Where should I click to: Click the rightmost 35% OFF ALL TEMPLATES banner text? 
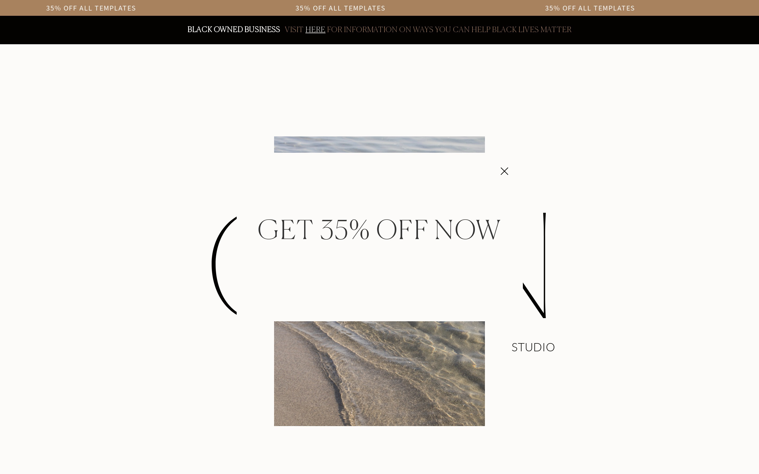click(590, 8)
